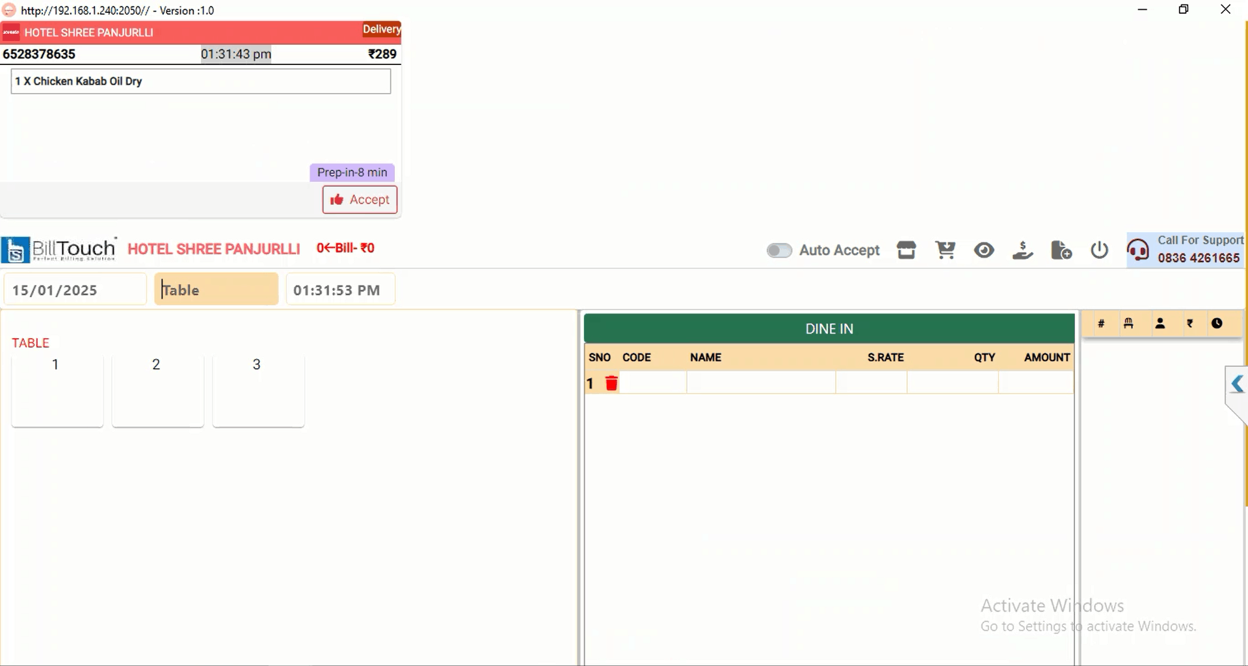
Task: Select the person icon tab
Action: pyautogui.click(x=1160, y=324)
